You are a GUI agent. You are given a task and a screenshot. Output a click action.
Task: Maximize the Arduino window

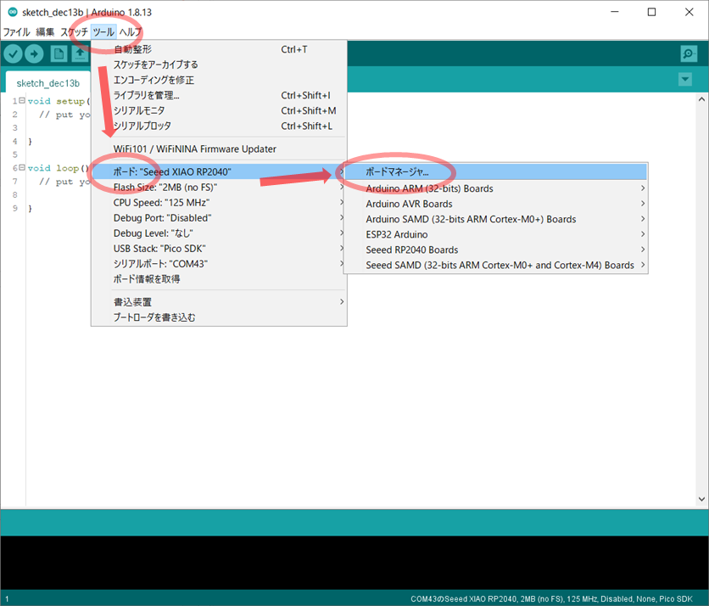point(651,12)
